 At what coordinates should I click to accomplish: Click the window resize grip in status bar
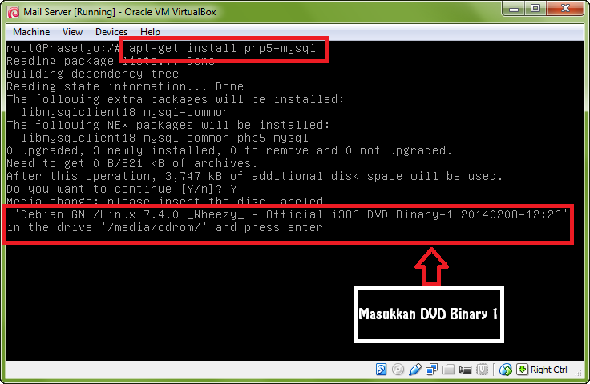click(580, 372)
